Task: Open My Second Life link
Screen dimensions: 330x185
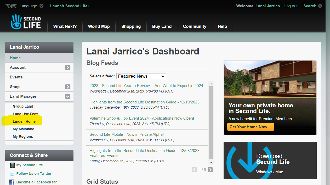Action: (30, 165)
